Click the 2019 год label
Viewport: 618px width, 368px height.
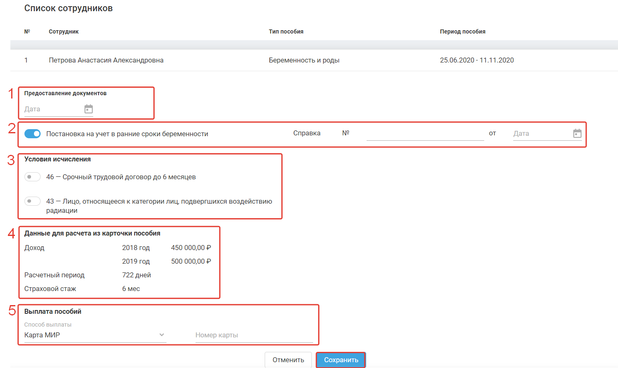[136, 262]
